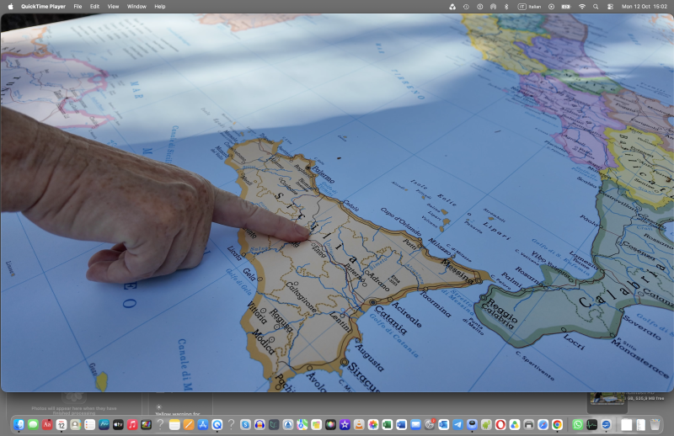Open the Help menu
Screen dimensions: 674x436
[x=160, y=7]
